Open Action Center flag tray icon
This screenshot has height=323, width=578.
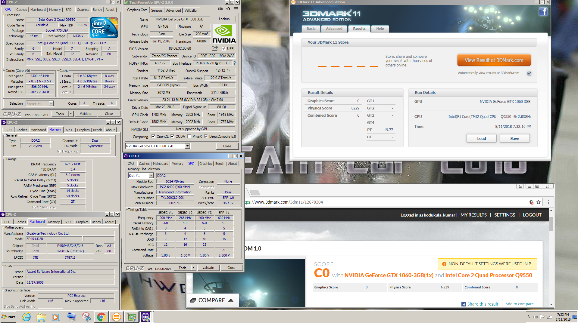click(x=542, y=317)
